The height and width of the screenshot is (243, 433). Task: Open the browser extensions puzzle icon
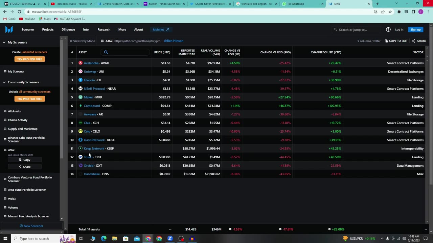[x=399, y=11]
